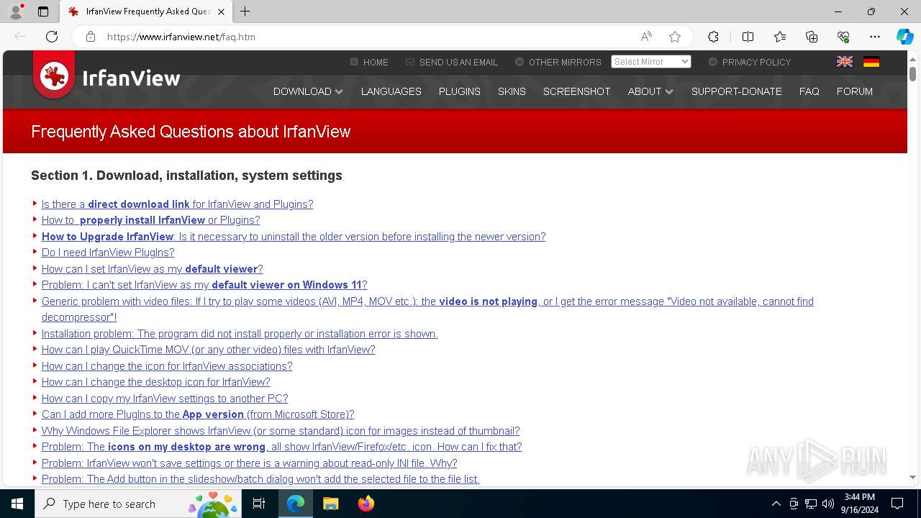Click OTHER MIRRORS link
Viewport: 921px width, 518px height.
pos(558,63)
